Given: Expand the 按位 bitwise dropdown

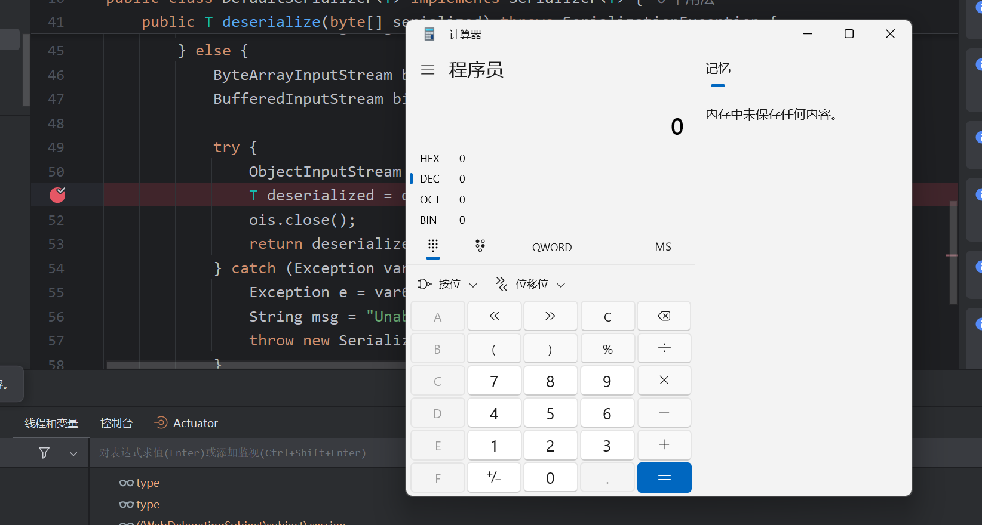Looking at the screenshot, I should [448, 284].
